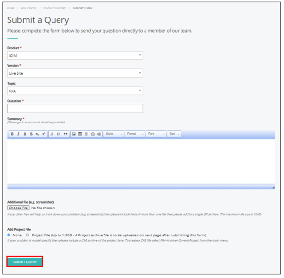Screen dimensions: 284x278
Task: Open Contact Support breadcrumb link
Action: 54,8
